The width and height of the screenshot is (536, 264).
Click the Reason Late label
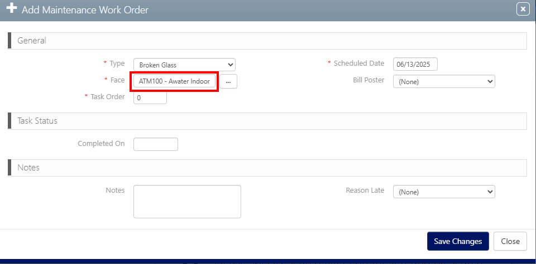(365, 190)
